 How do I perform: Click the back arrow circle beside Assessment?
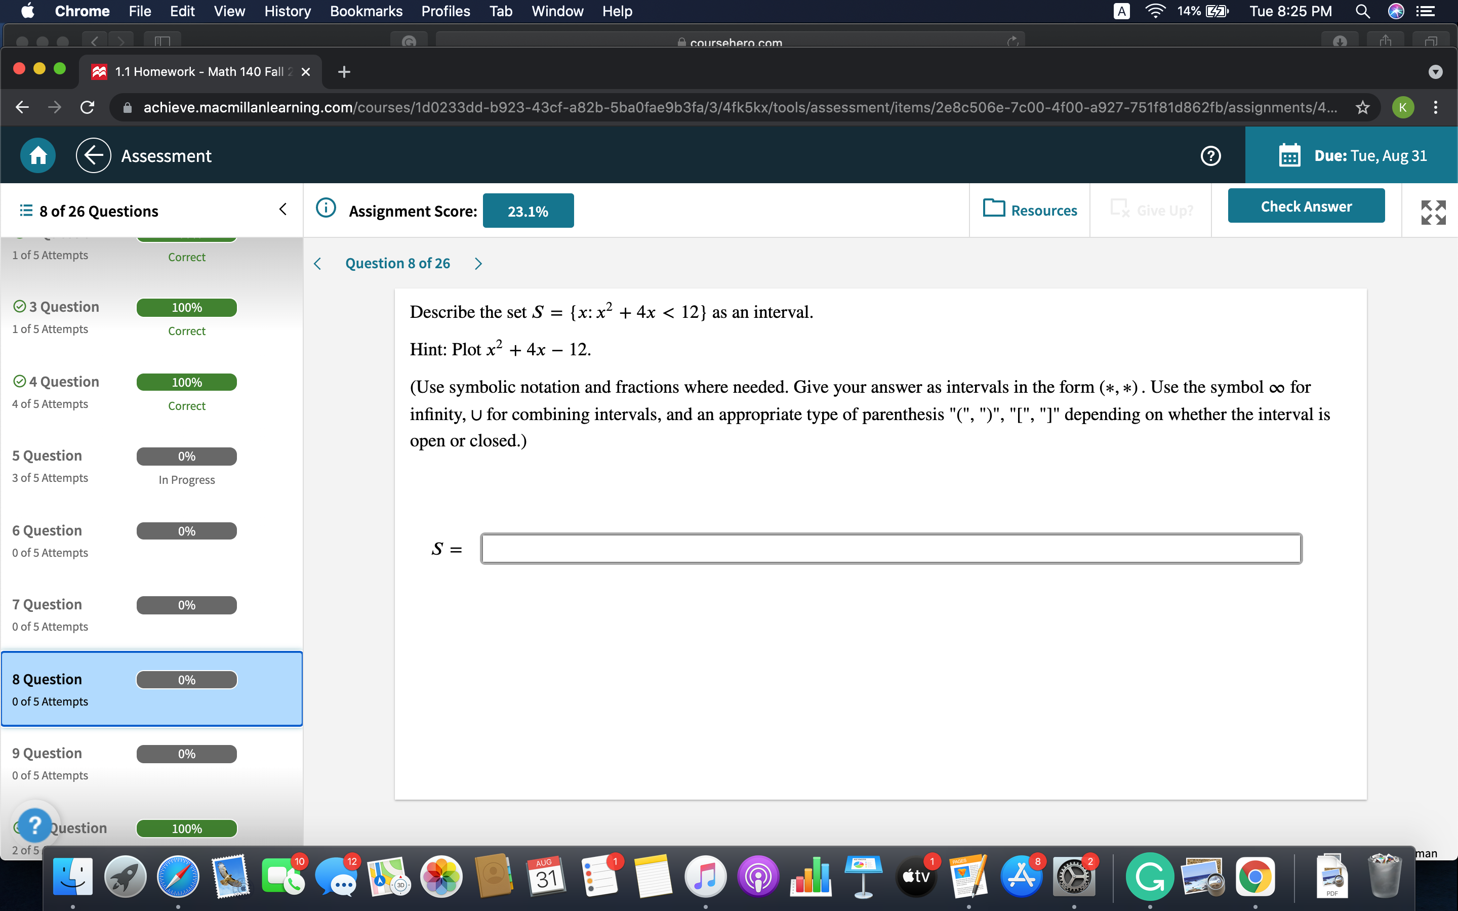click(93, 155)
